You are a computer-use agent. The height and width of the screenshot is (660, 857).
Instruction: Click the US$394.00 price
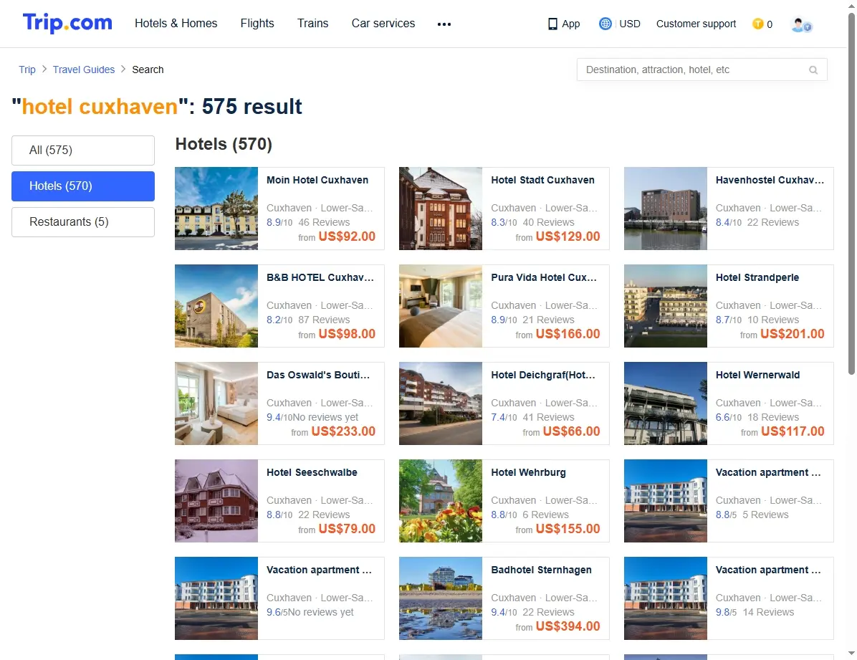point(568,626)
